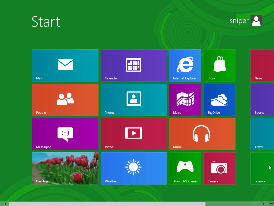Open the Photos tile
274x206 pixels.
(134, 100)
